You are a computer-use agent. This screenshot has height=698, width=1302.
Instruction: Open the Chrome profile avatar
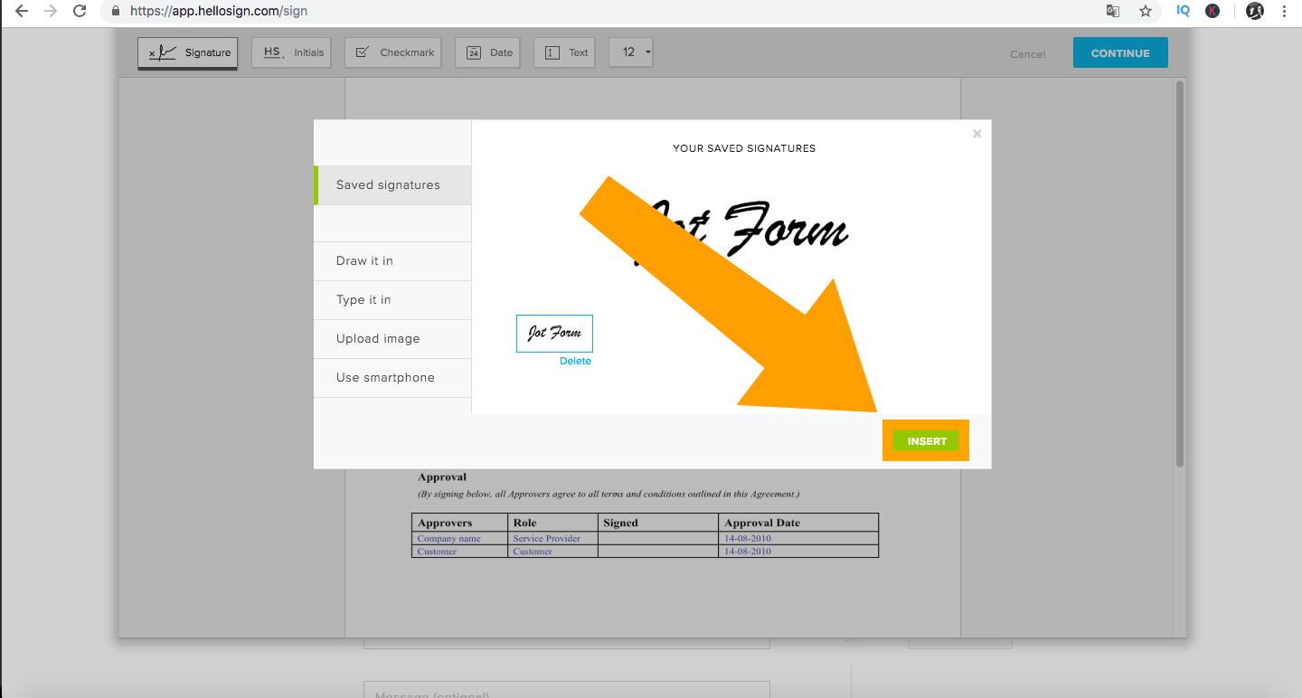click(1255, 11)
